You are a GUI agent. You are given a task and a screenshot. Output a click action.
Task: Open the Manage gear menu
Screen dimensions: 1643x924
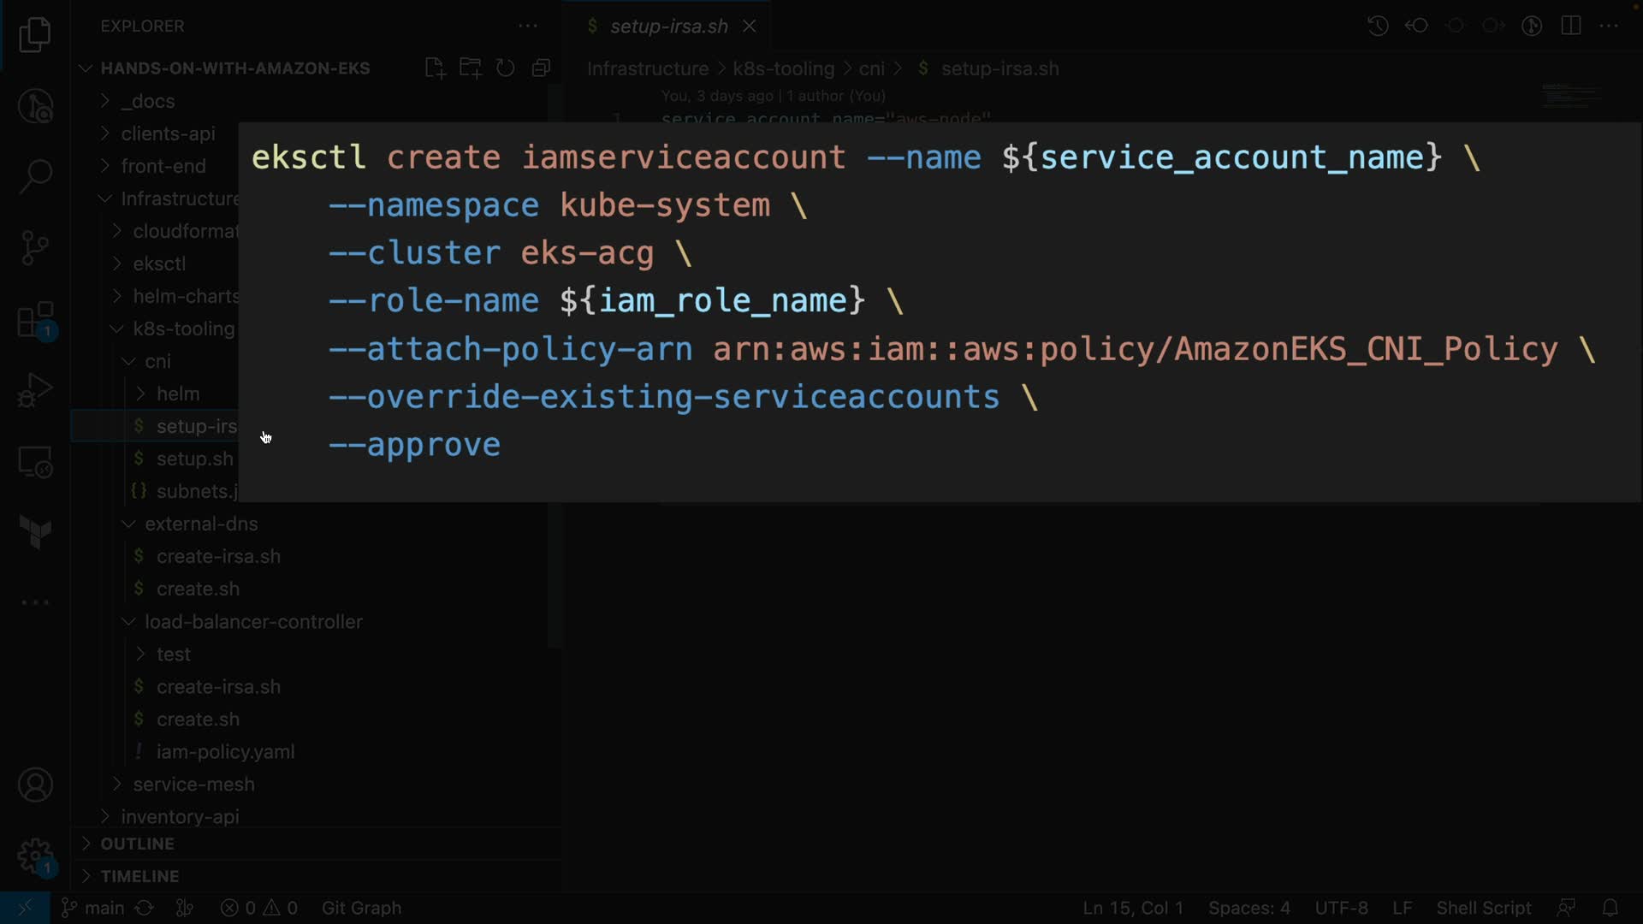coord(35,856)
